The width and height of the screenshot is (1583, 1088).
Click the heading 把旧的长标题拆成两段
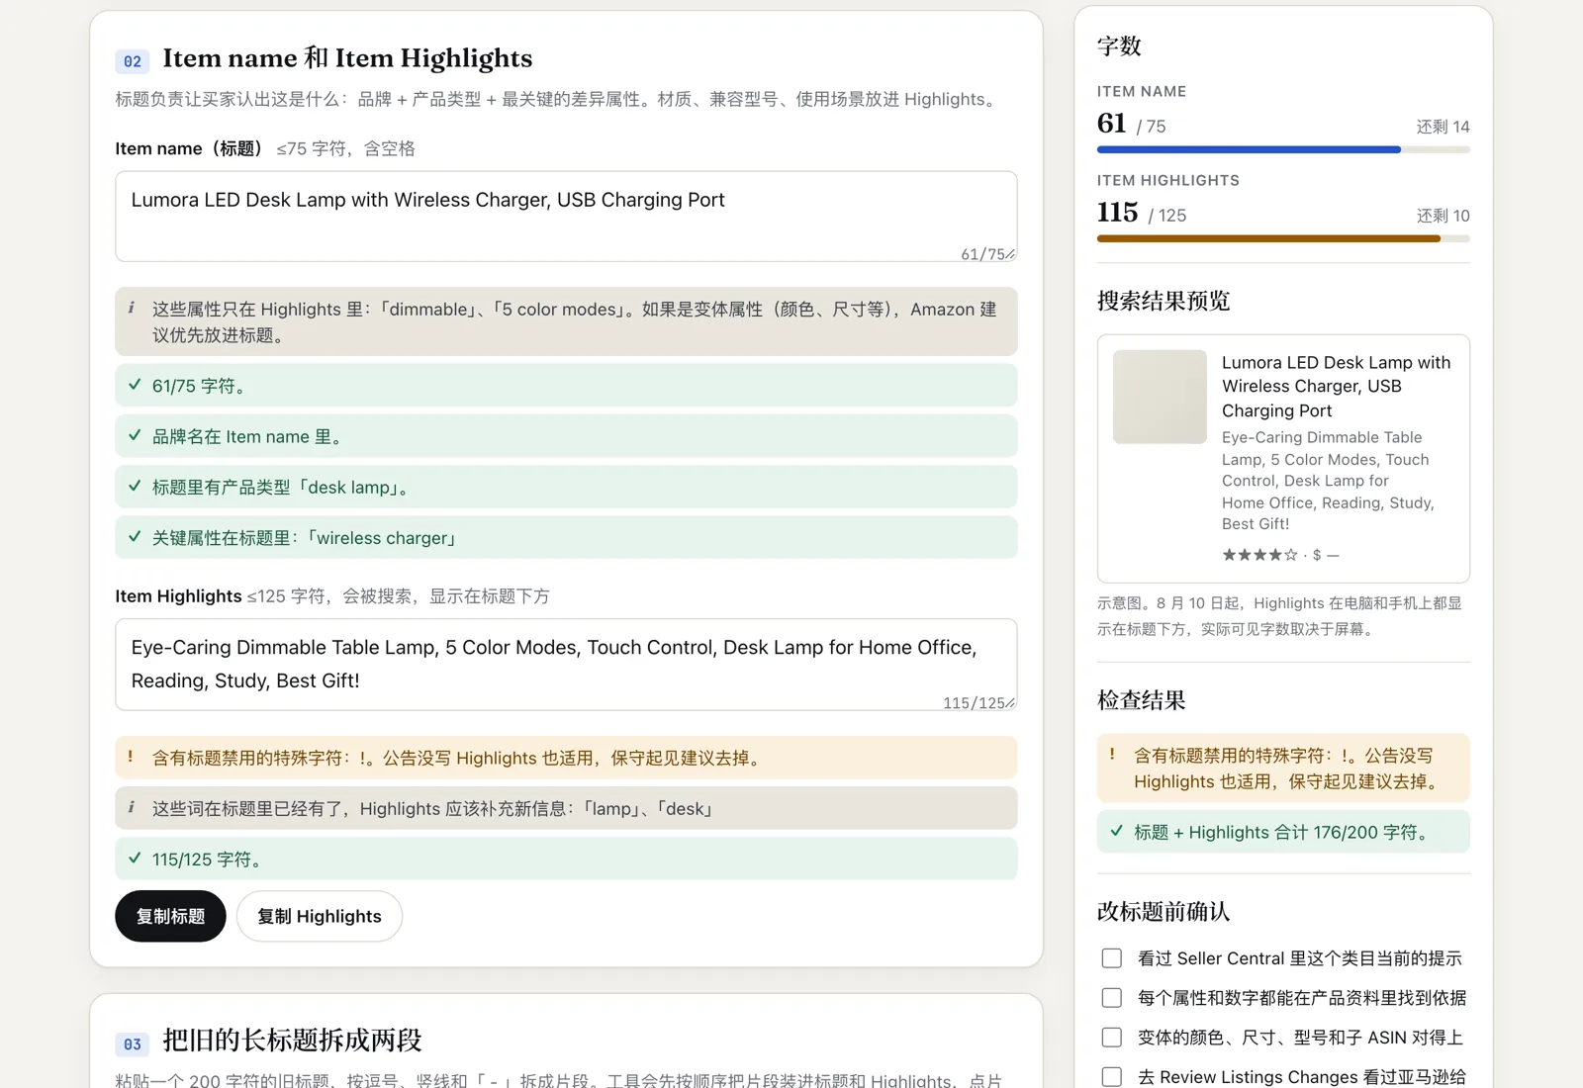(292, 1041)
